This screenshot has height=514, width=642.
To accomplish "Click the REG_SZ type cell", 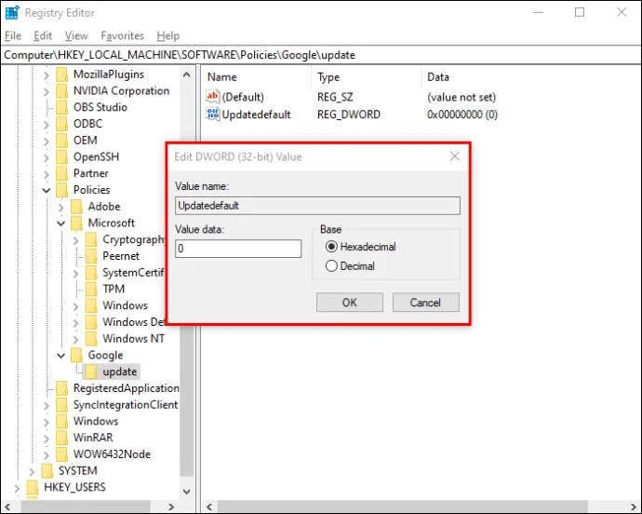I will pyautogui.click(x=335, y=97).
